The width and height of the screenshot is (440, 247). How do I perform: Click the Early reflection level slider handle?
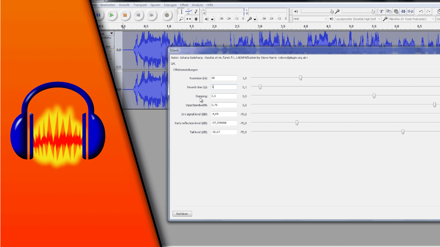tap(297, 122)
